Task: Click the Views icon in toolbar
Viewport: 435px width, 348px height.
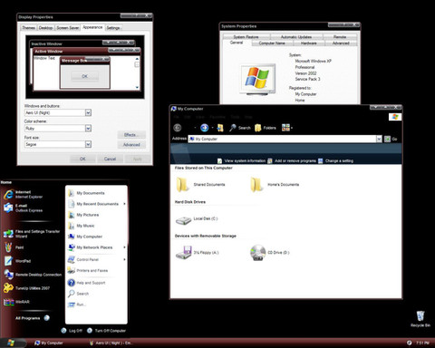Action: [285, 128]
